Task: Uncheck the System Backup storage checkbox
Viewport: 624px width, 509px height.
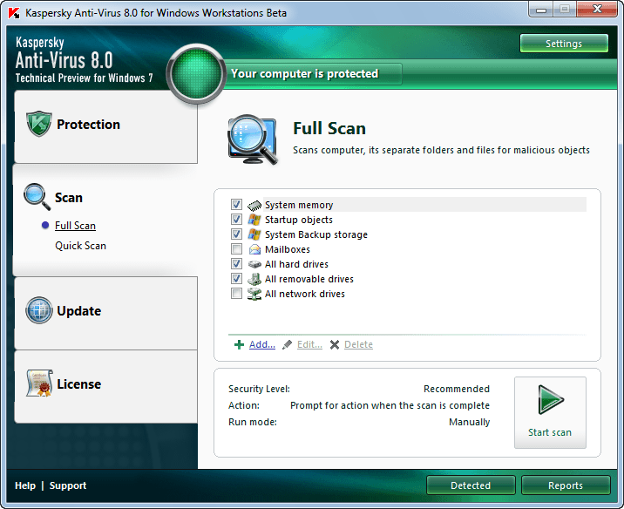Action: pos(236,234)
